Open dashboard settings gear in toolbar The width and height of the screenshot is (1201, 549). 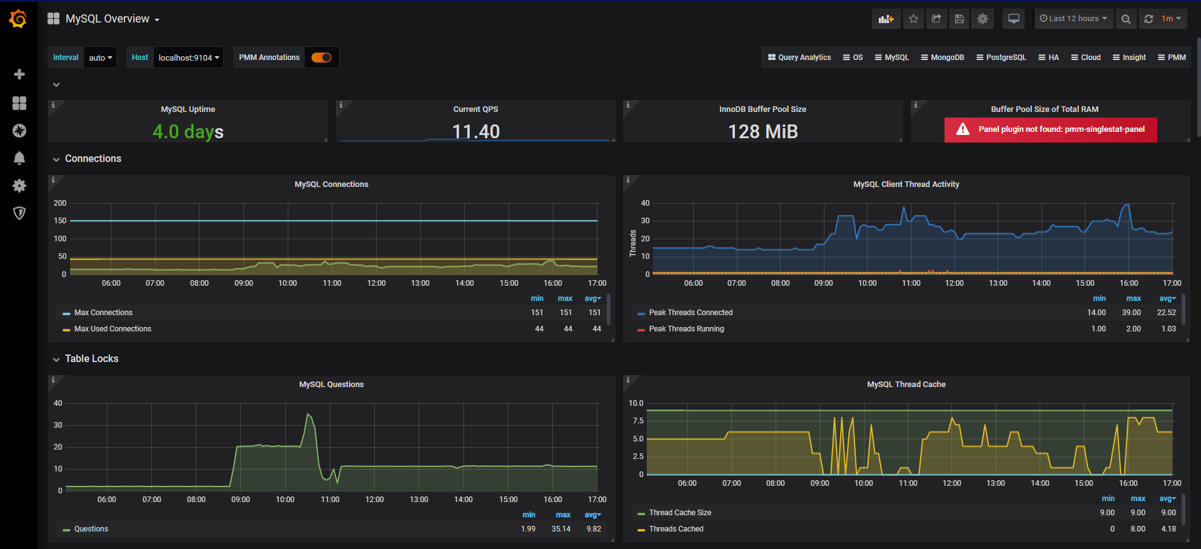click(x=983, y=19)
